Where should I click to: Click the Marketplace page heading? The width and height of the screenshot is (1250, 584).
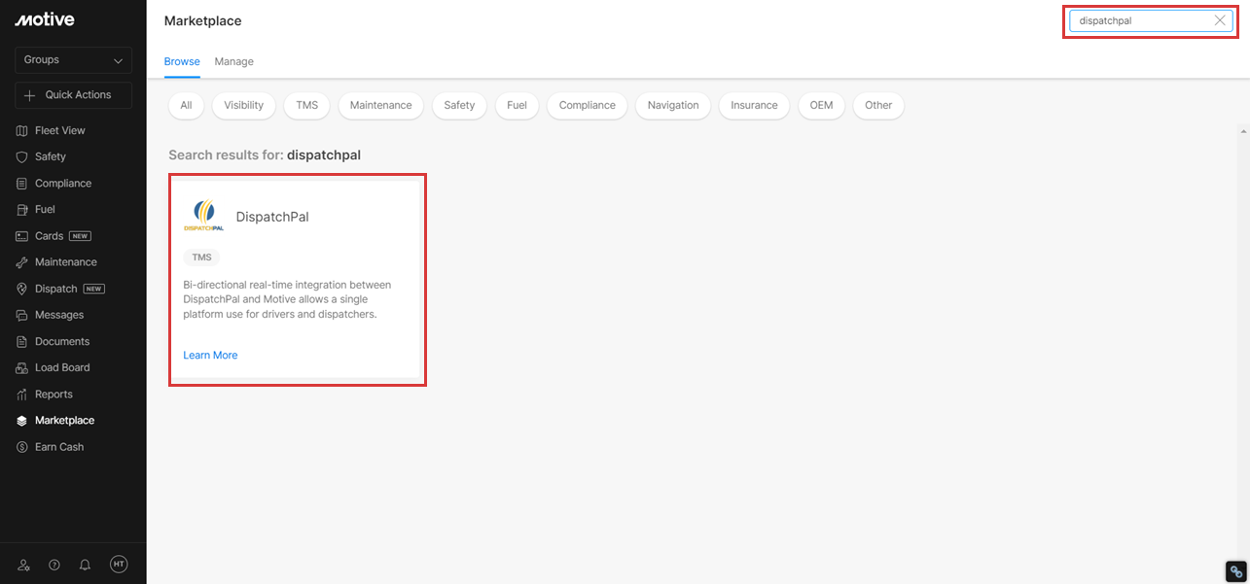click(203, 21)
